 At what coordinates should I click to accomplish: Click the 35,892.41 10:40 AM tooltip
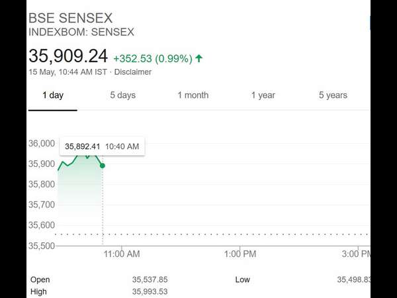pos(102,146)
